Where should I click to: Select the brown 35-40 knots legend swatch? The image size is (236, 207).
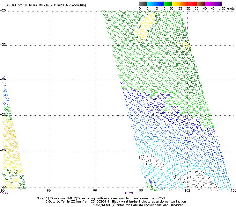[x=201, y=4]
